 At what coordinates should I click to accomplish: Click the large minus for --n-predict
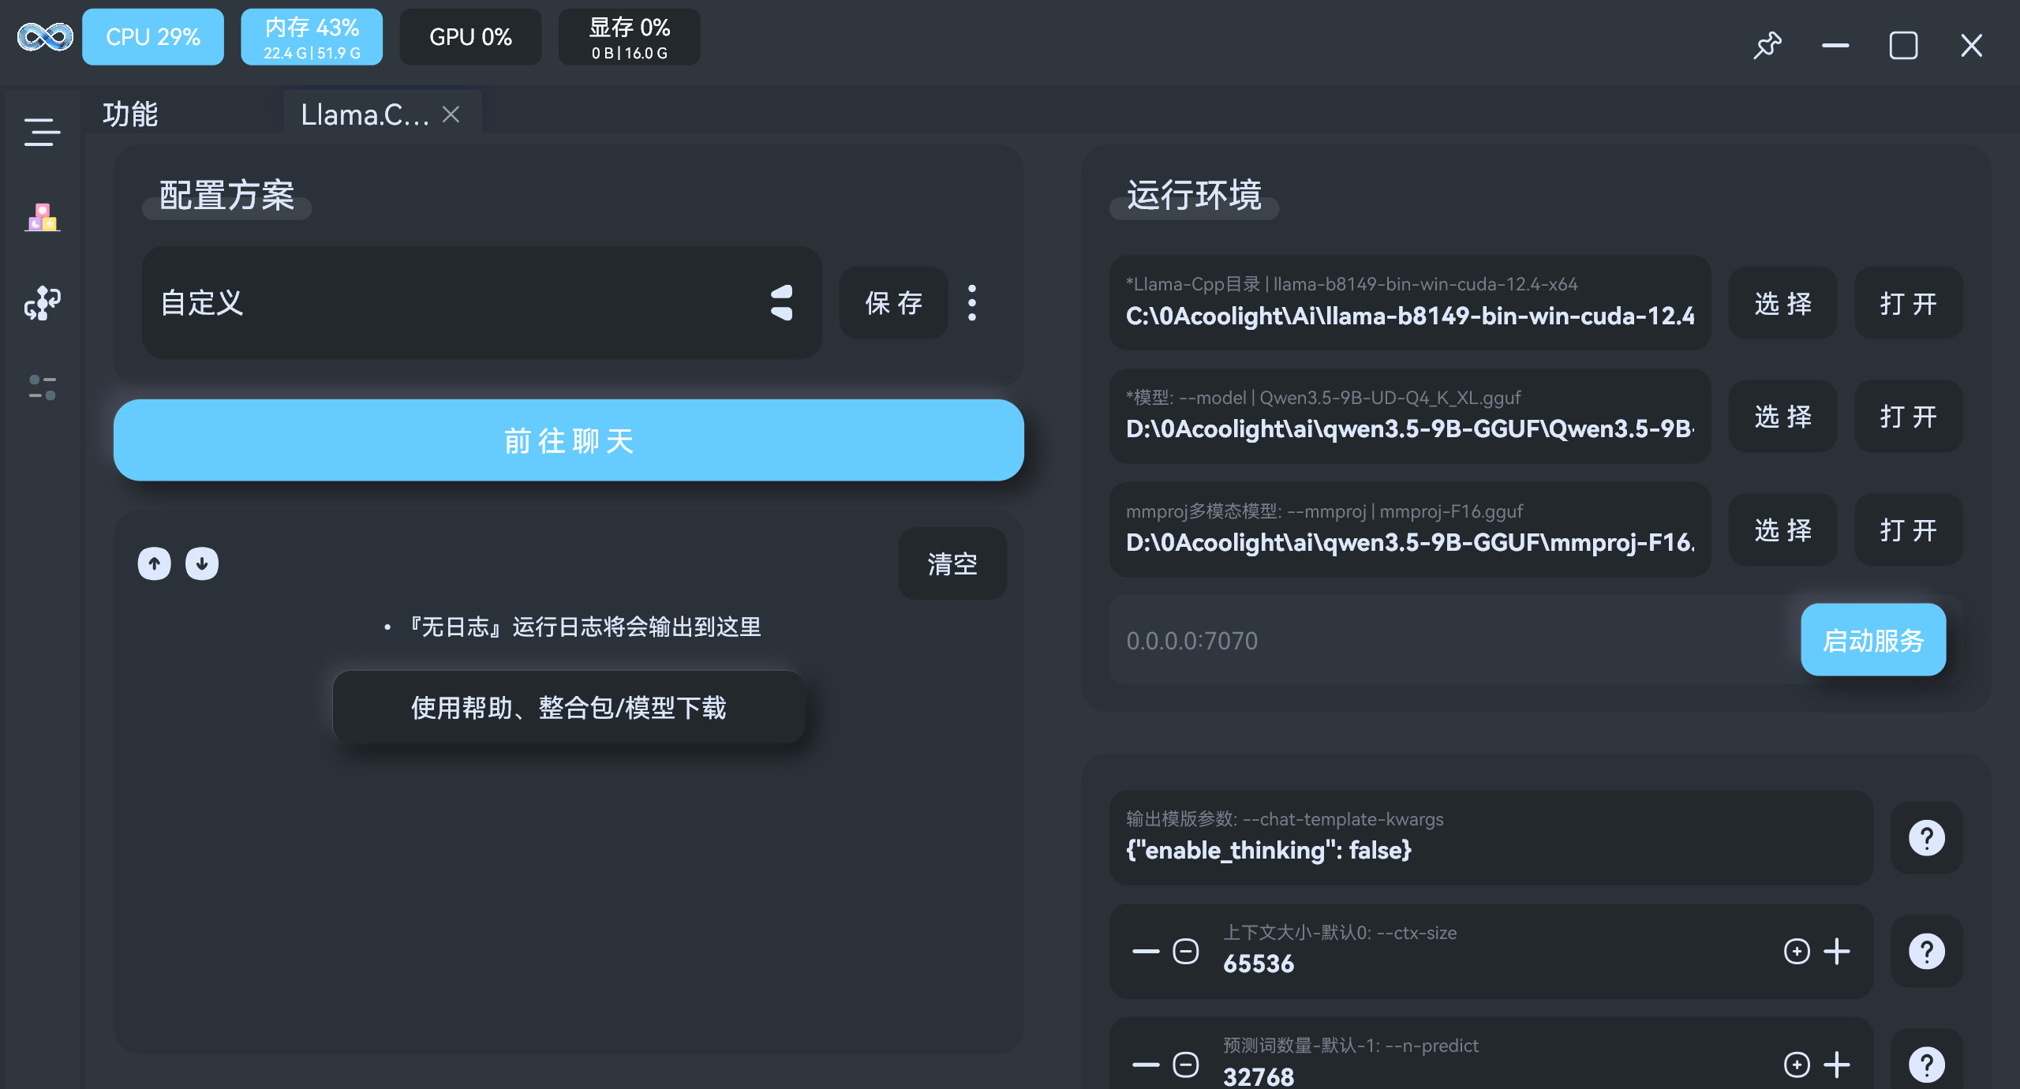[1146, 1065]
